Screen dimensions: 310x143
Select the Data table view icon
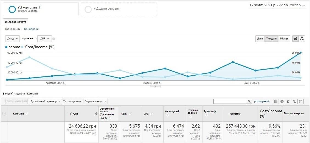click(x=276, y=101)
